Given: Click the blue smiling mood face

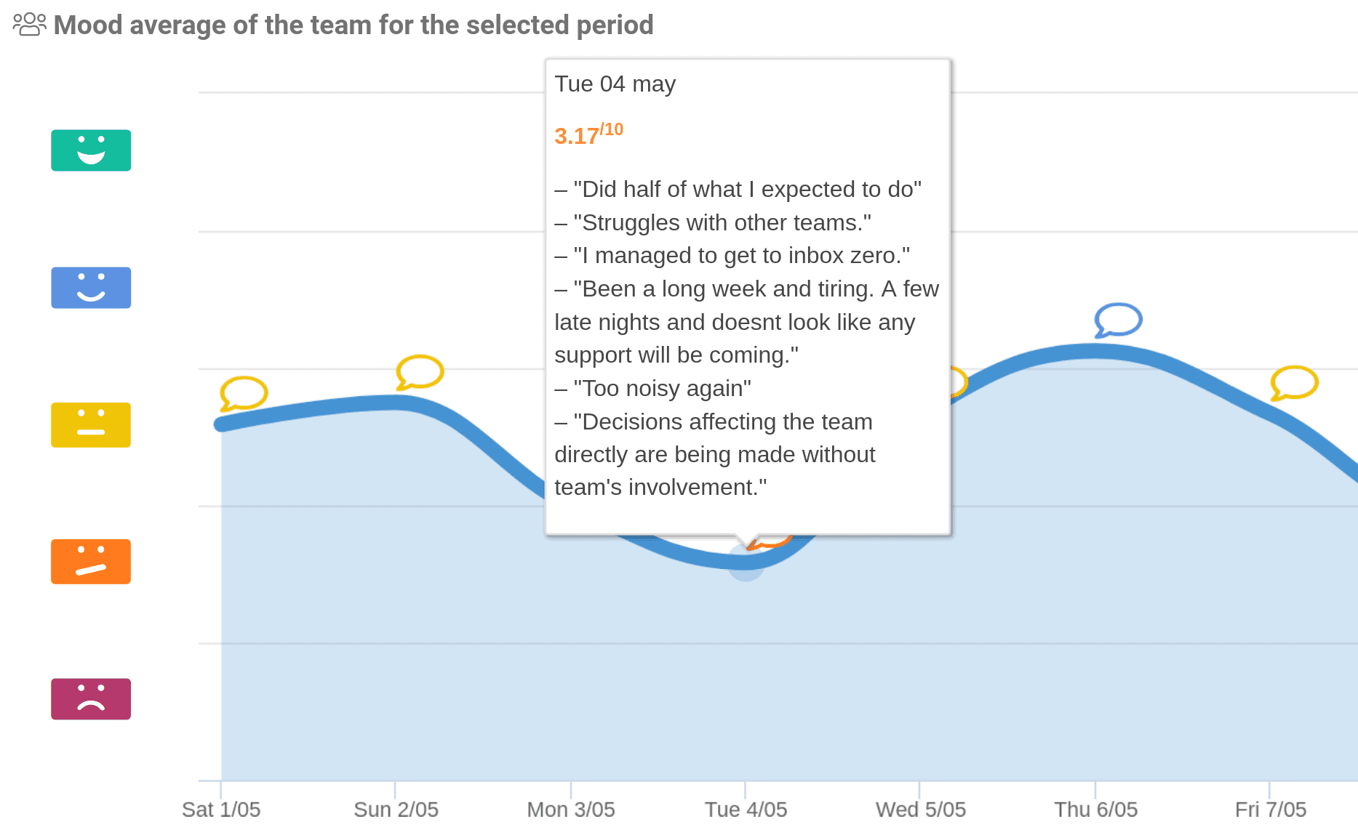Looking at the screenshot, I should 91,288.
